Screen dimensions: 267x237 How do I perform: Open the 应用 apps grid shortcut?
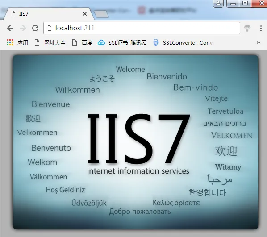click(x=17, y=42)
